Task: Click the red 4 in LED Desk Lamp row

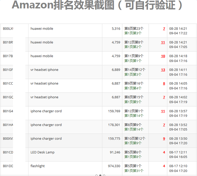Action: point(164,152)
